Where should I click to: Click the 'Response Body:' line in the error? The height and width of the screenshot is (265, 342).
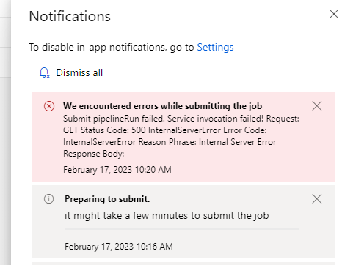[x=94, y=154]
